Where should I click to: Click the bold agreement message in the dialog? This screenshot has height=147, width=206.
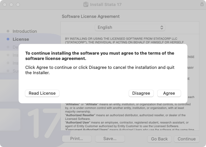point(100,56)
